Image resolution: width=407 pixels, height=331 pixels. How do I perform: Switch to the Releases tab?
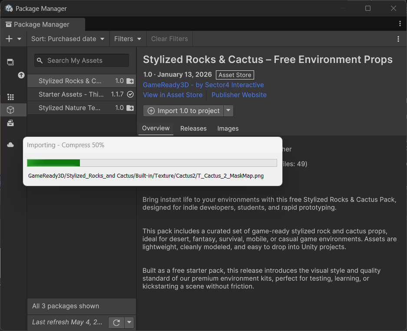193,129
